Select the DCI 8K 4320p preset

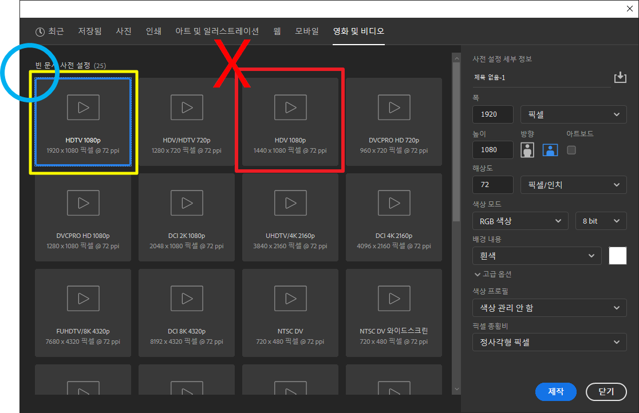point(187,313)
